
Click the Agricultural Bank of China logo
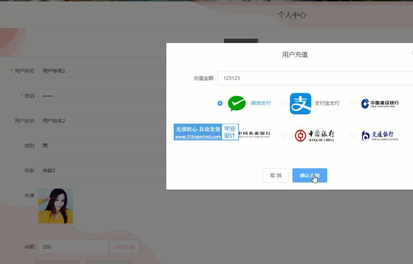pyautogui.click(x=255, y=134)
